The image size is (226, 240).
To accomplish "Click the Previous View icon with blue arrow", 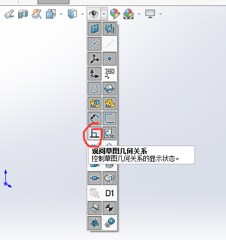I will point(9,14).
